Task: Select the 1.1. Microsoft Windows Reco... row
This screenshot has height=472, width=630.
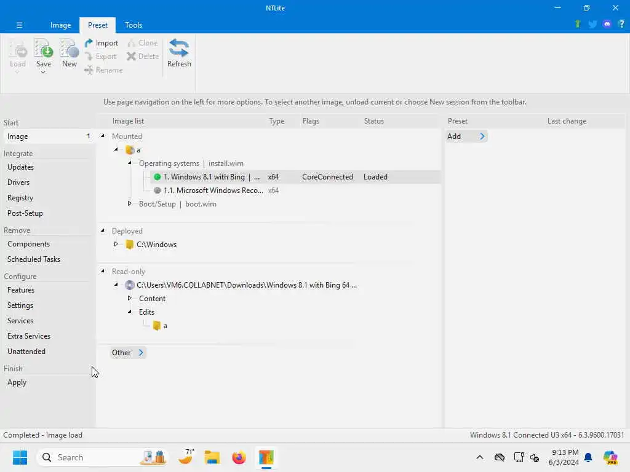Action: pyautogui.click(x=295, y=191)
